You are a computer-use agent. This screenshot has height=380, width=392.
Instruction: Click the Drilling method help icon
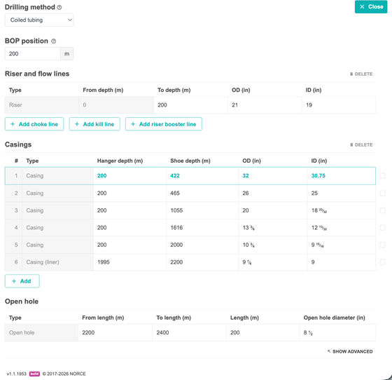coord(59,8)
